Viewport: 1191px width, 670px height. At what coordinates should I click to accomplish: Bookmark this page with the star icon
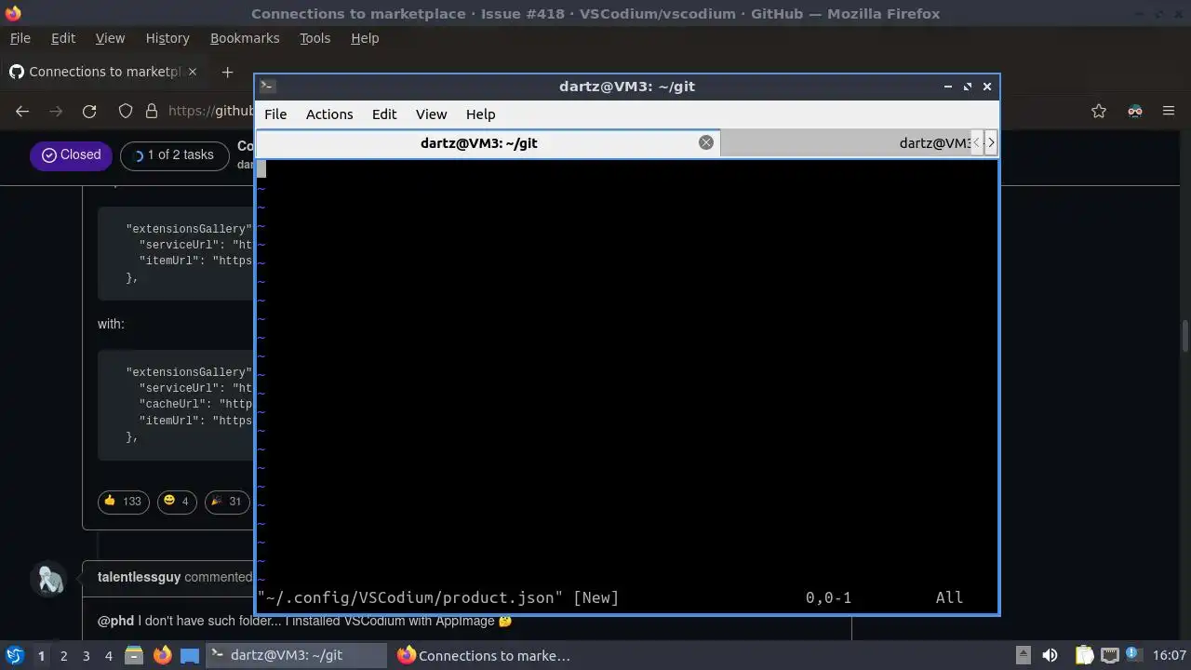[x=1099, y=111]
